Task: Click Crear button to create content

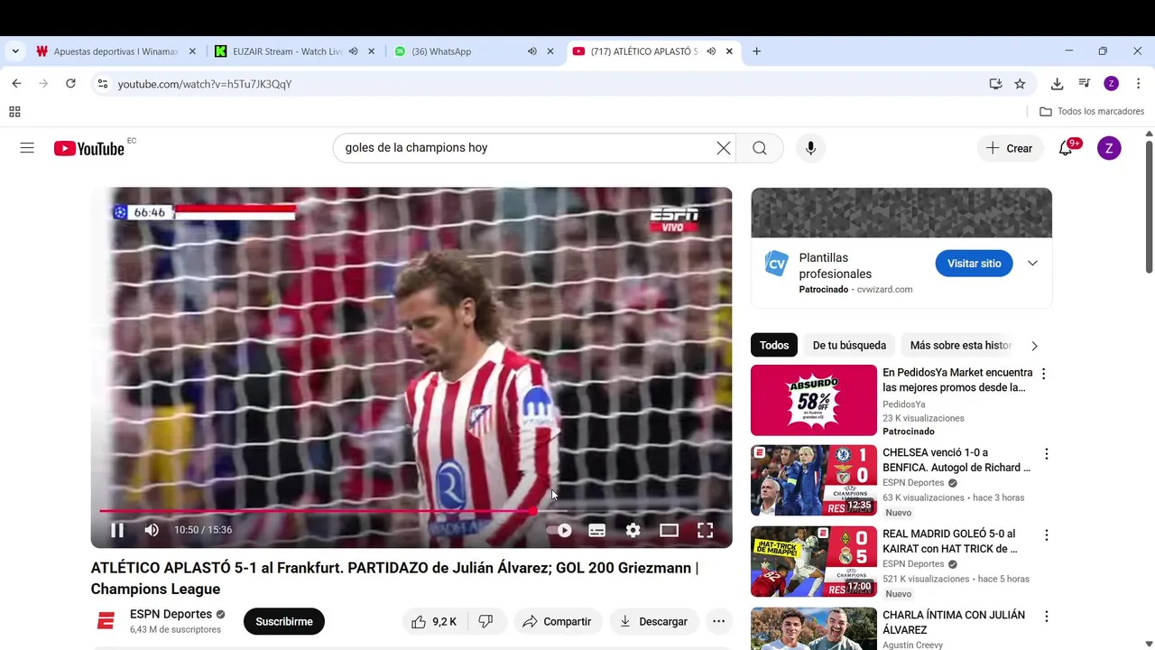Action: (1010, 148)
